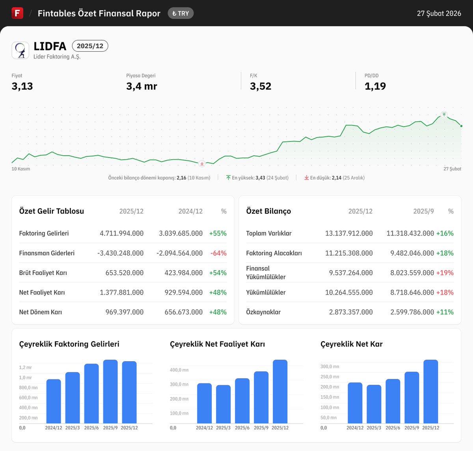
Task: Click the Özet Gelir Tablosu heading
Action: (x=52, y=211)
